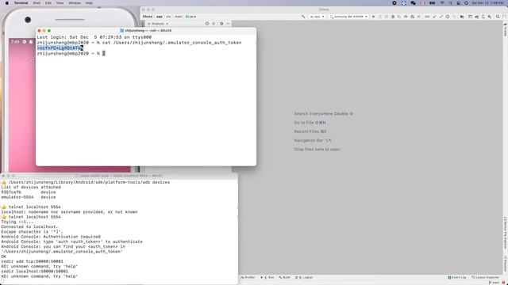
Task: Click the battery icon in the menu bar
Action: 432,3
